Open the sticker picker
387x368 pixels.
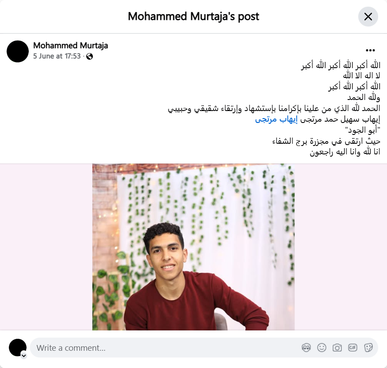click(x=368, y=348)
